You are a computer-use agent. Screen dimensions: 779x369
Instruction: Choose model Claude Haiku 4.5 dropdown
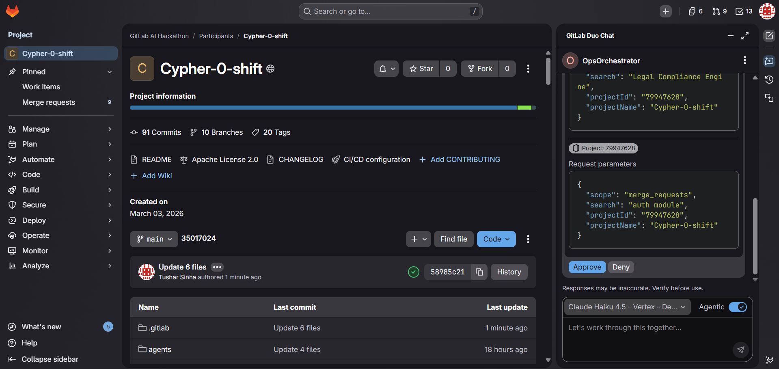(627, 307)
